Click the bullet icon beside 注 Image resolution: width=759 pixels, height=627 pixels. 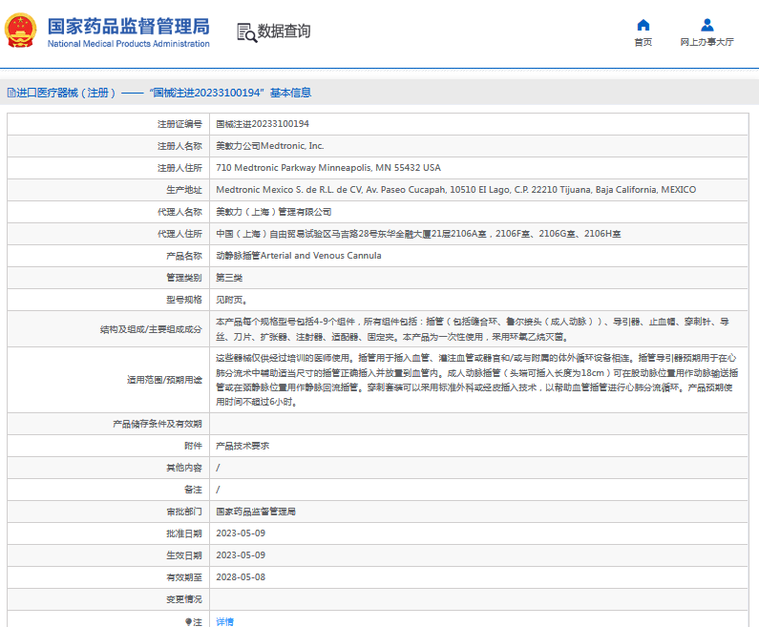(188, 621)
